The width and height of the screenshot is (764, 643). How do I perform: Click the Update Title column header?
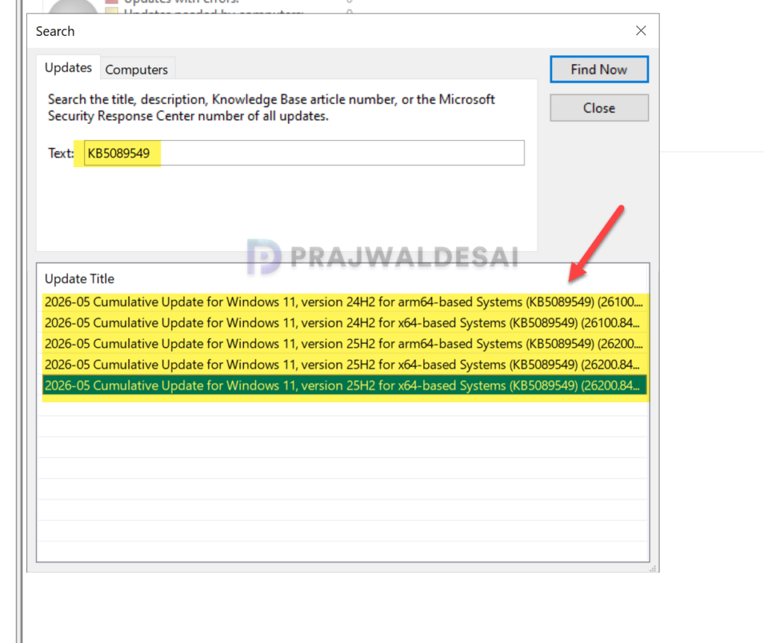tap(342, 279)
